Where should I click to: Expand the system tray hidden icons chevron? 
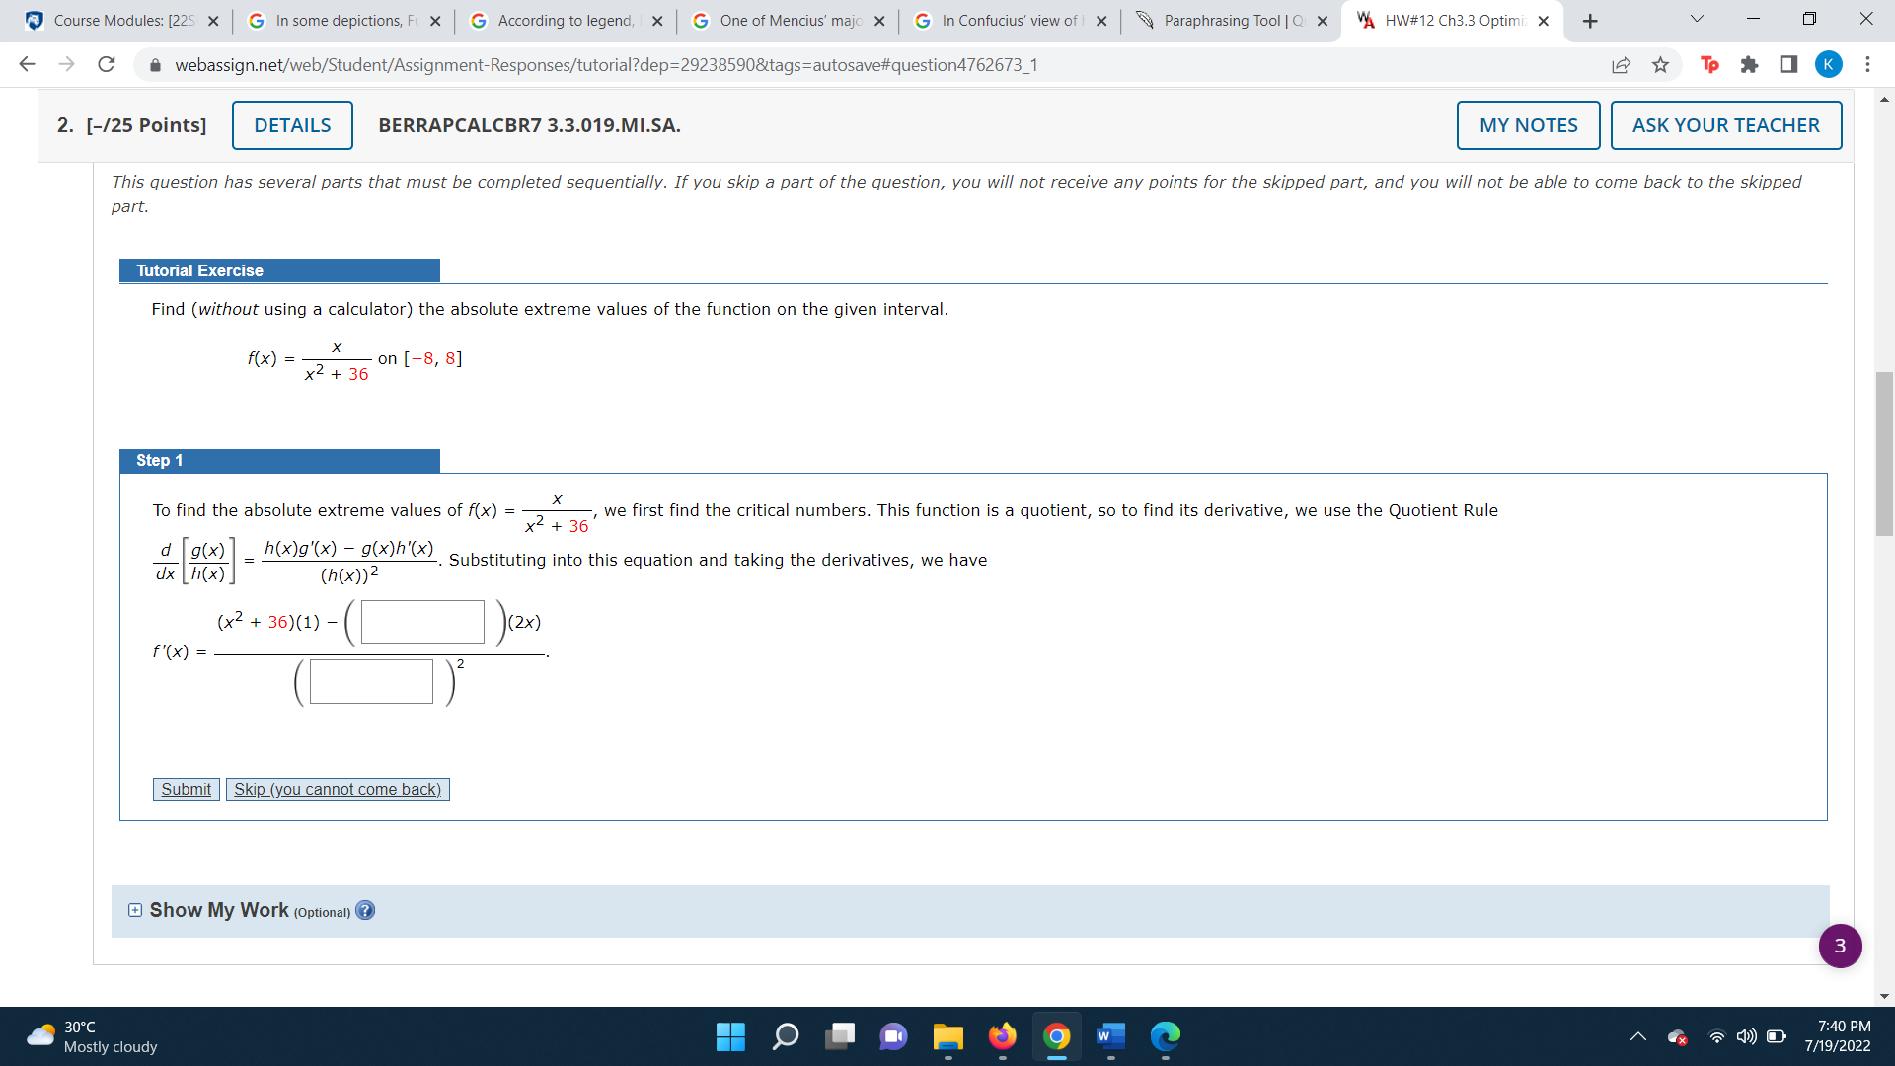pyautogui.click(x=1637, y=1036)
